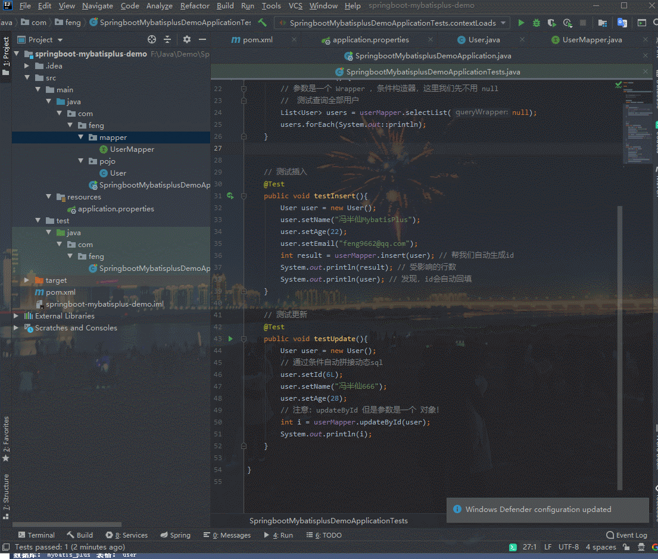This screenshot has height=559, width=658.
Task: Open the Run tool window
Action: (x=278, y=535)
